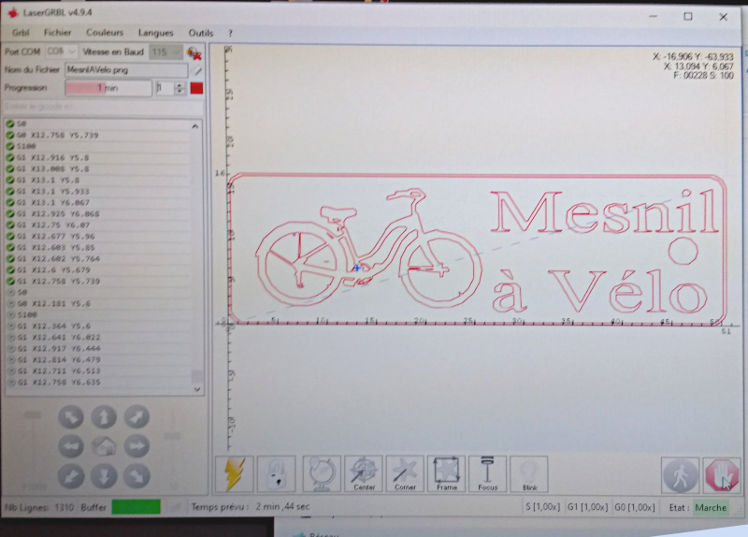748x537 pixels.
Task: Click the progression bar
Action: 108,88
